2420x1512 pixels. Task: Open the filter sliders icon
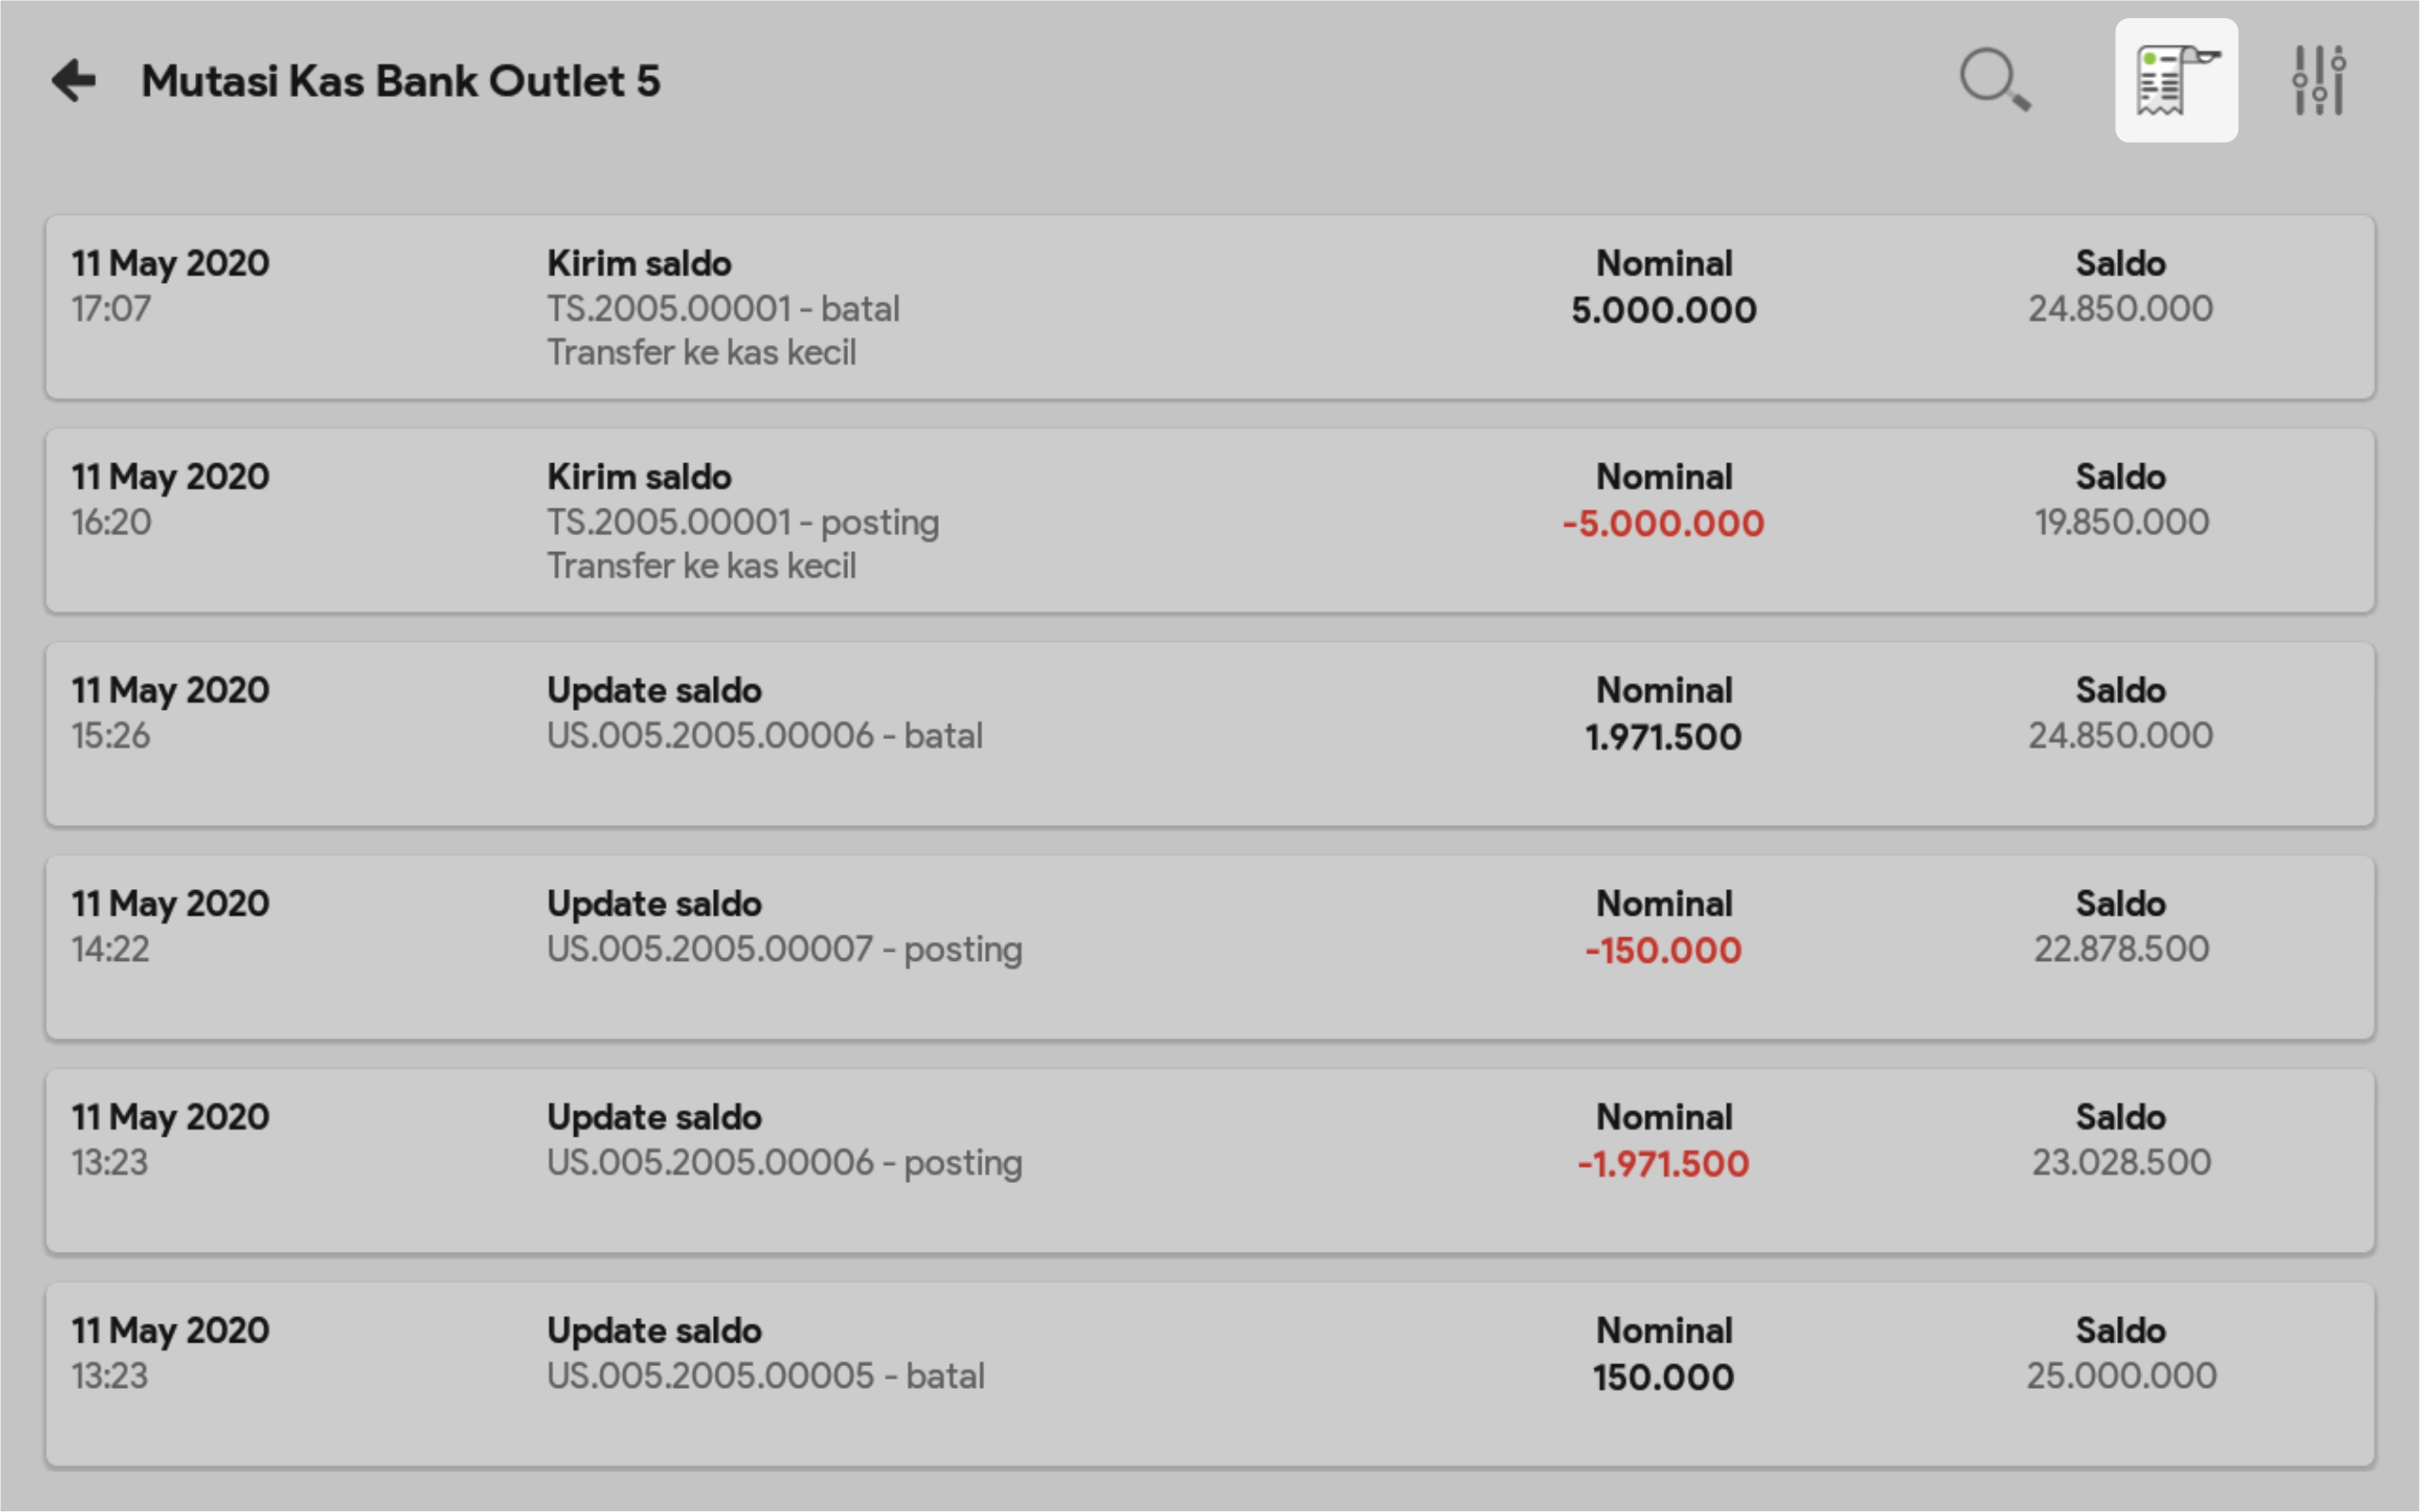click(2319, 81)
